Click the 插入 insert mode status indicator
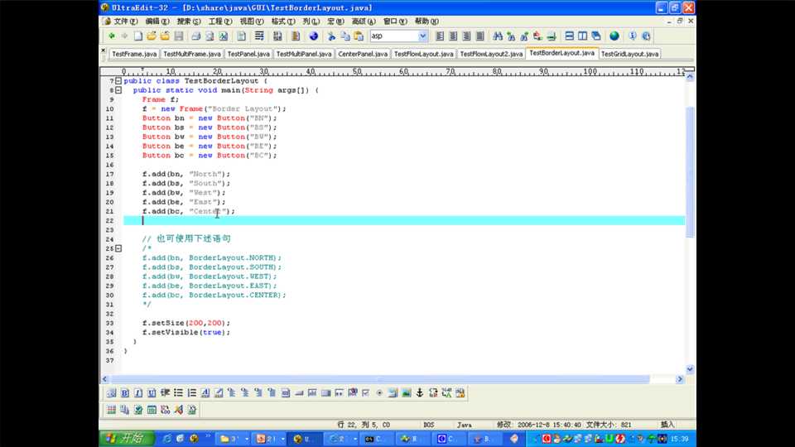Screen dimensions: 795x447 [667, 425]
